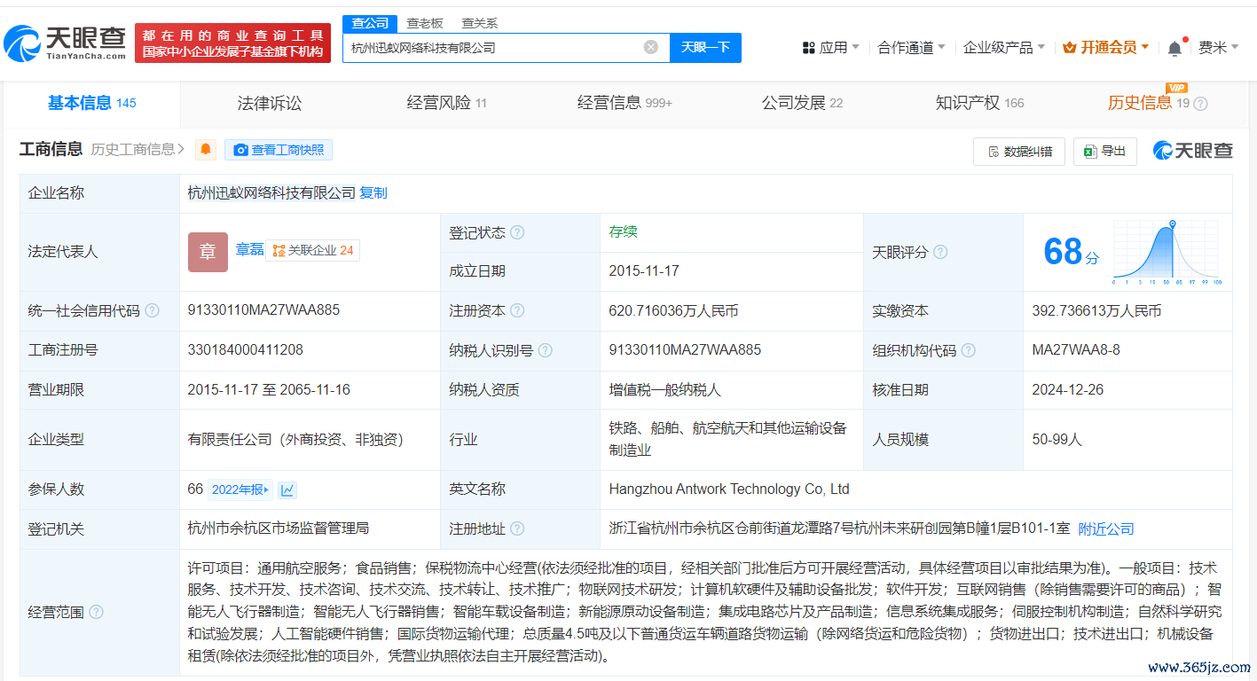The image size is (1257, 681).
Task: Click the help icon next to 登记状态
Action: click(x=517, y=233)
